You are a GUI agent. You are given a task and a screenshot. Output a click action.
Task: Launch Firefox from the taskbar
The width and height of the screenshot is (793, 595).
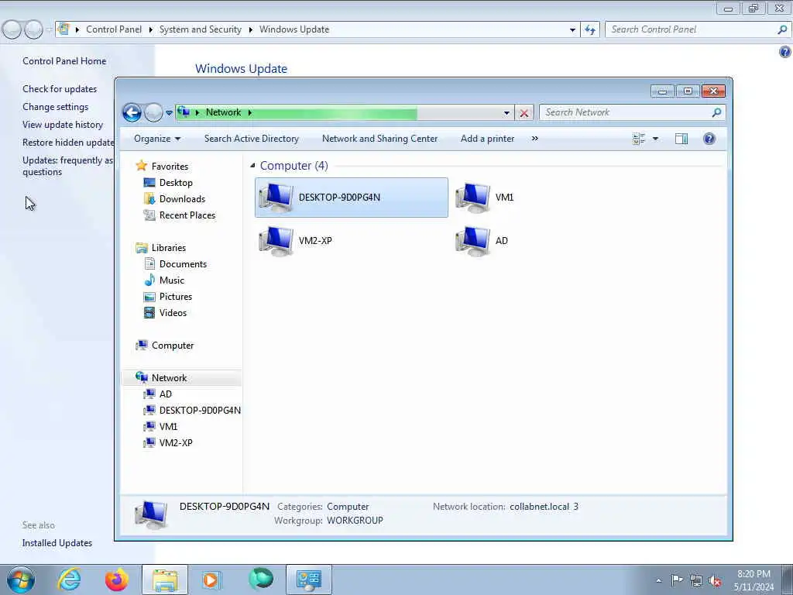tap(116, 580)
